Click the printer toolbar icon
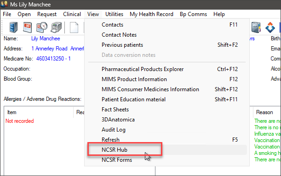 click(56, 27)
